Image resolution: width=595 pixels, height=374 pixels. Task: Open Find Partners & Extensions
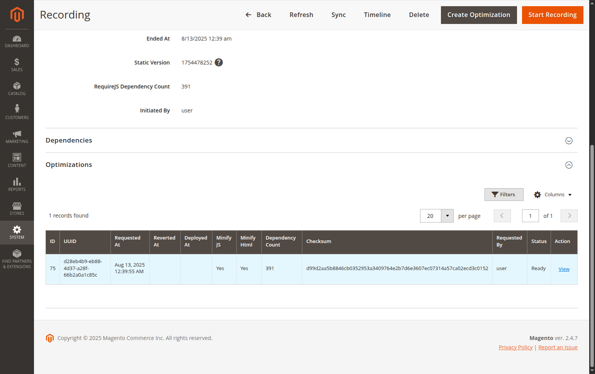coord(17,259)
